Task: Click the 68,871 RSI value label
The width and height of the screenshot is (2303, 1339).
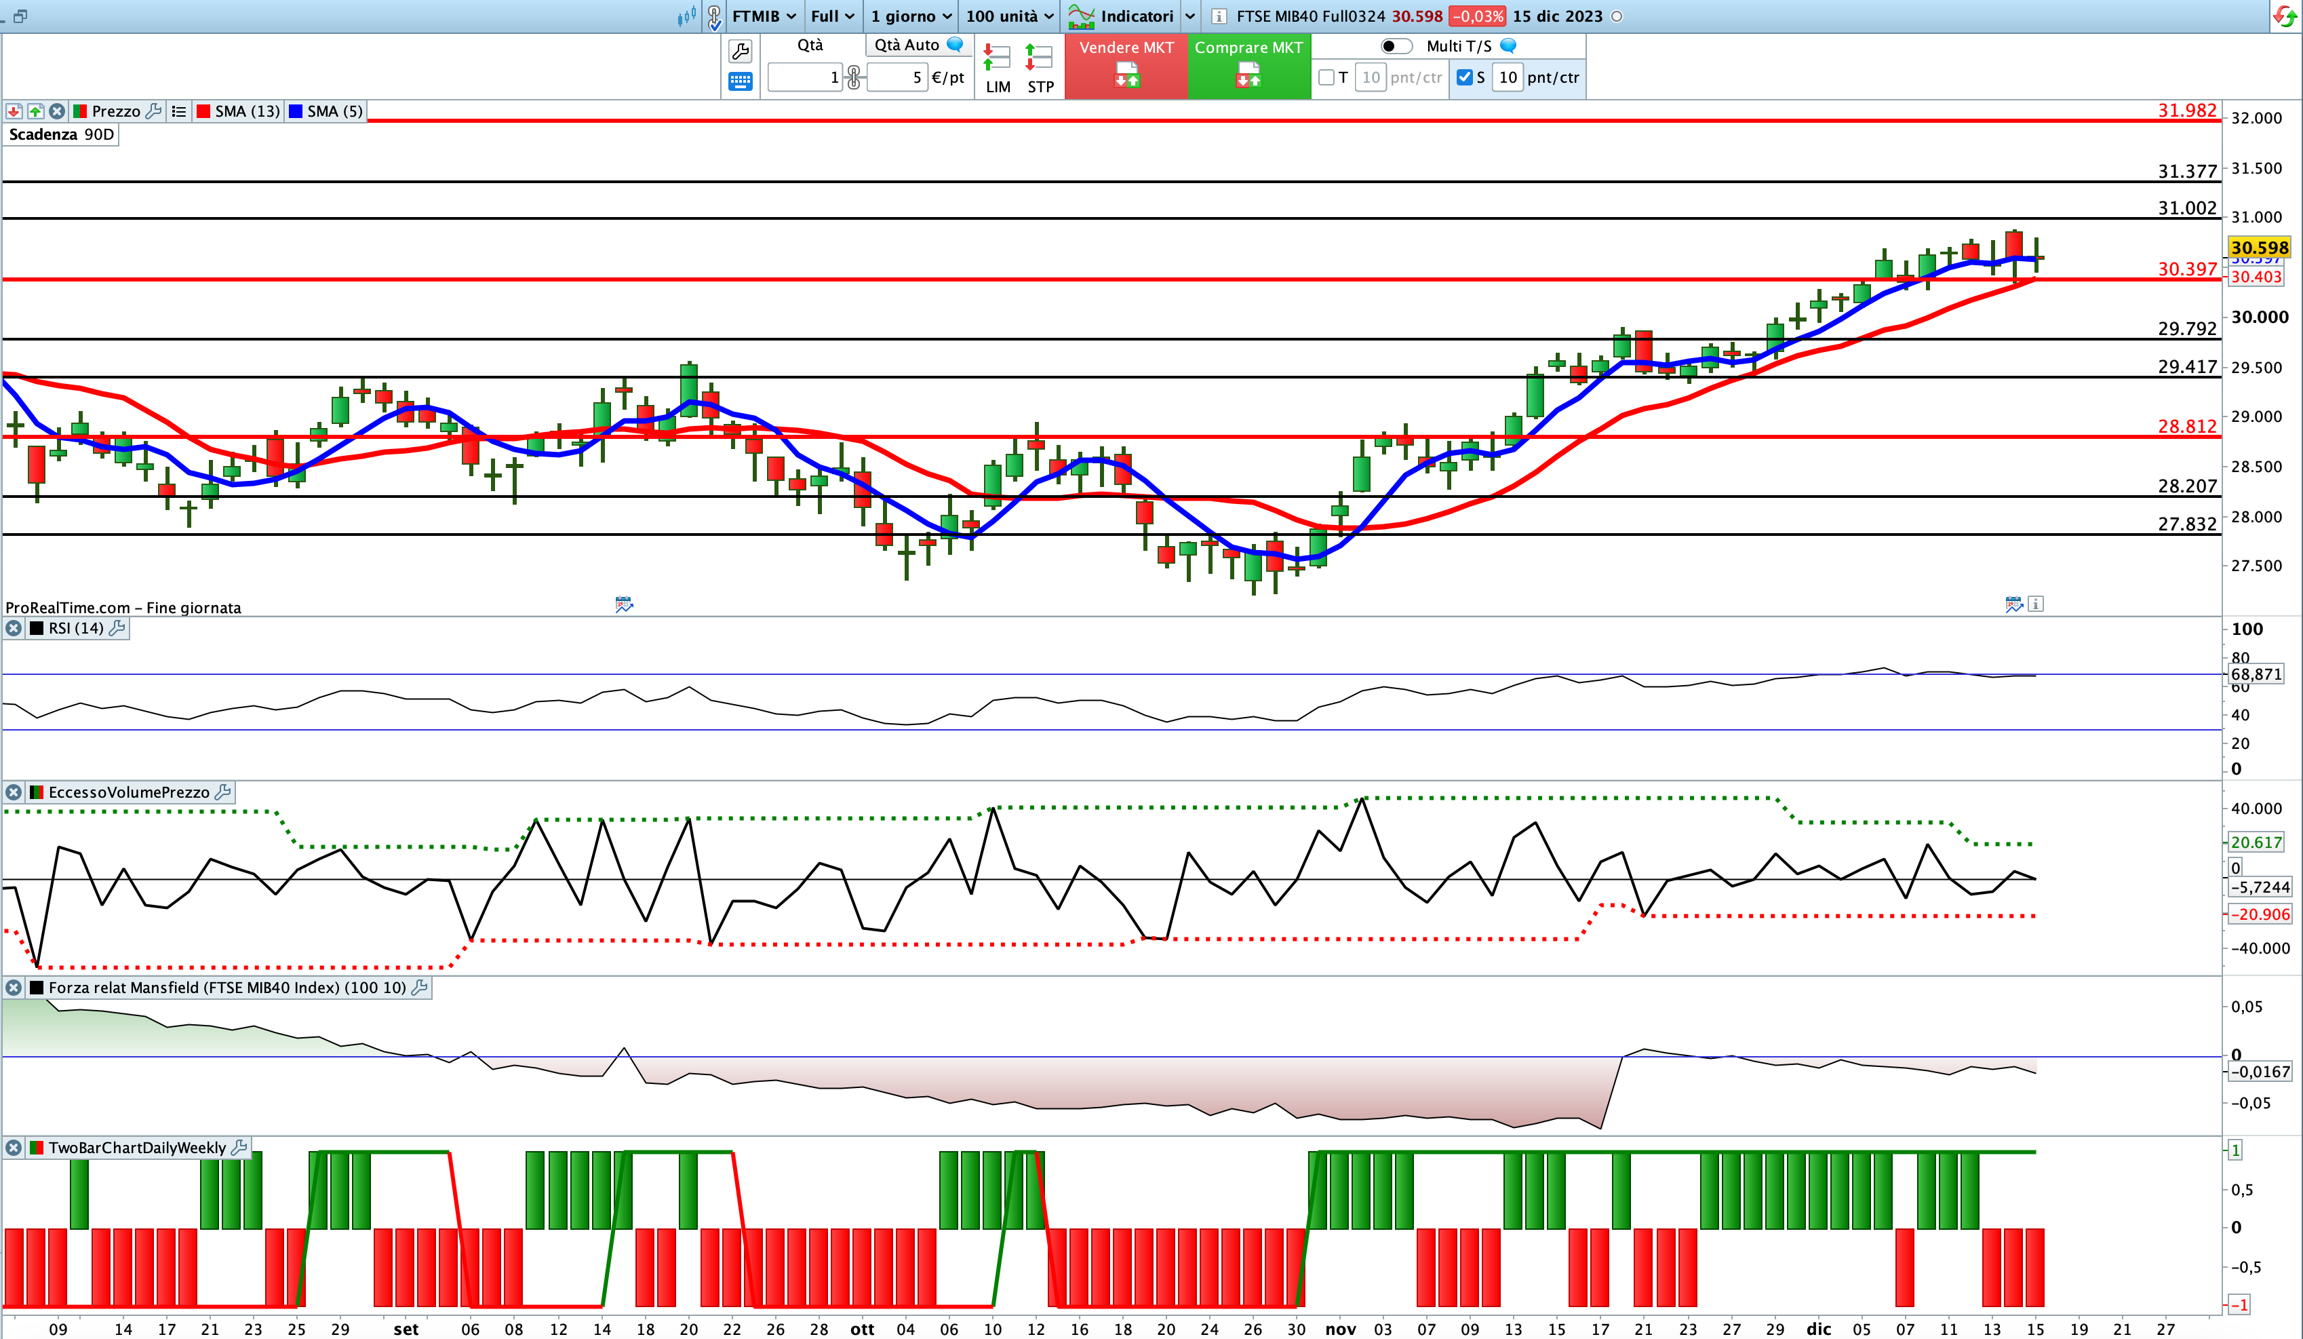Action: coord(2256,674)
